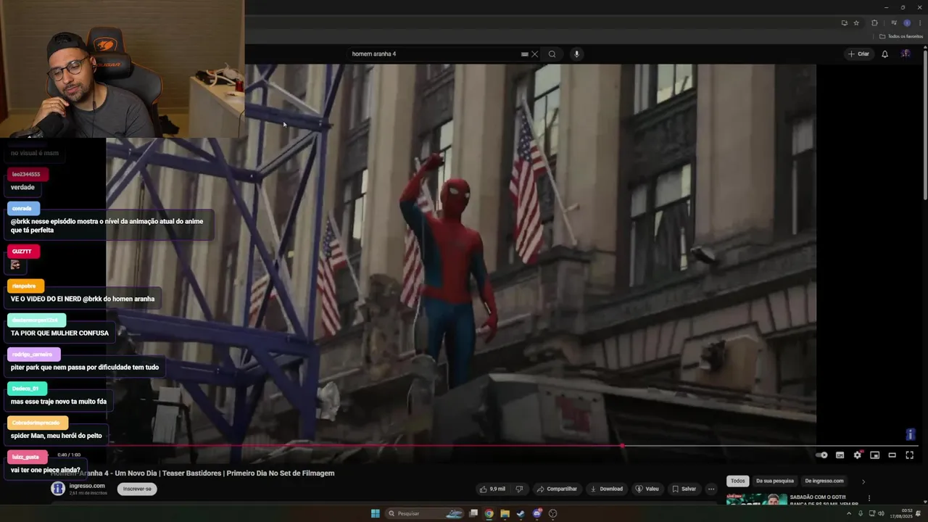Like the video with 9,9 mil

coord(492,489)
